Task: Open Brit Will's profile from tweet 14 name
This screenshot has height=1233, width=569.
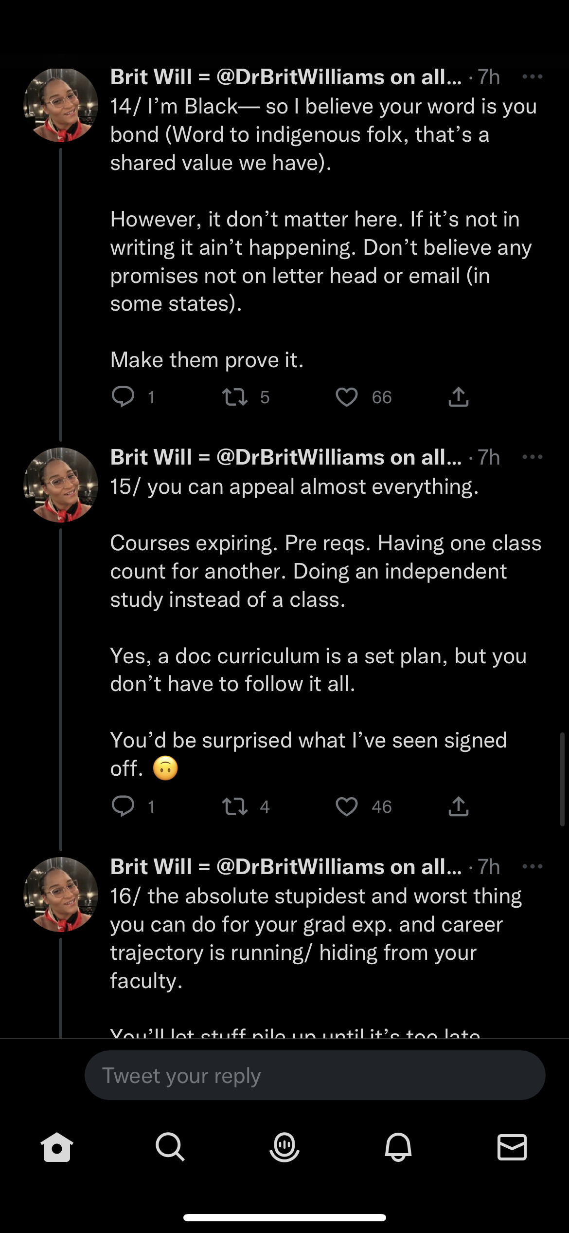Action: (151, 77)
